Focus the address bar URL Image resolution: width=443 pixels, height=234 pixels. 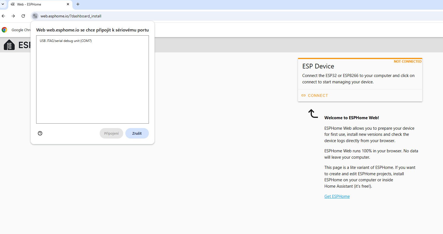tap(71, 16)
